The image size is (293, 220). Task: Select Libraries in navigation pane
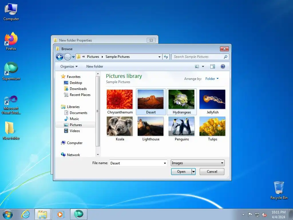coord(73,107)
